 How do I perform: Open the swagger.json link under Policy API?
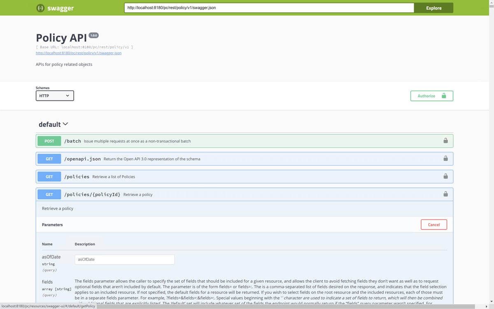[79, 53]
